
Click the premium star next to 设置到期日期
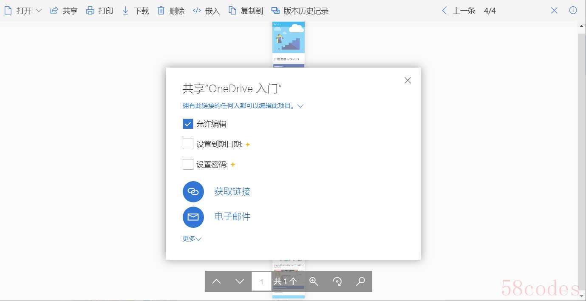[248, 145]
